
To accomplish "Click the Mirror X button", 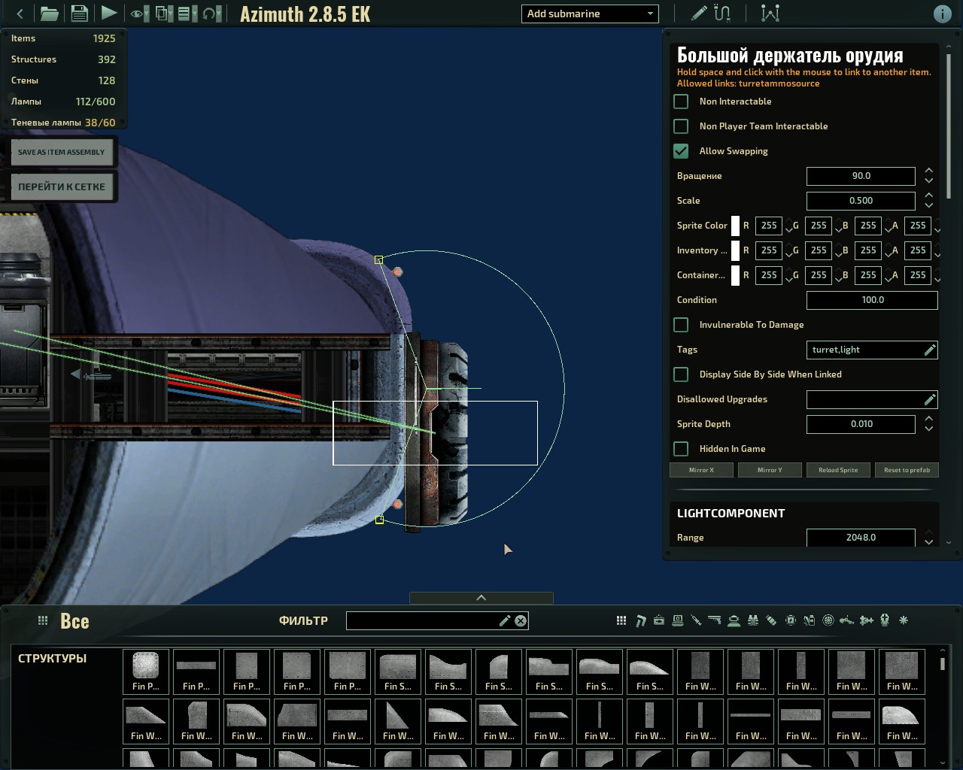I will point(701,470).
